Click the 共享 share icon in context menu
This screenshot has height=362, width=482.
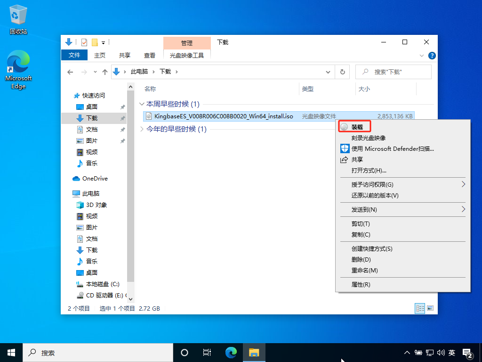[x=344, y=159]
